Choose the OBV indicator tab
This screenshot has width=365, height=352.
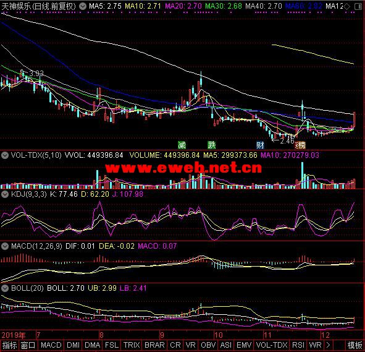tap(208, 345)
